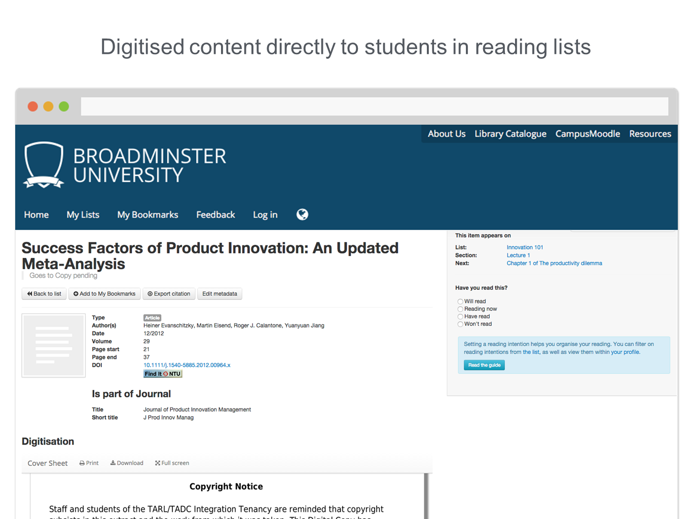Click the red window dot
This screenshot has width=692, height=519.
[x=33, y=106]
